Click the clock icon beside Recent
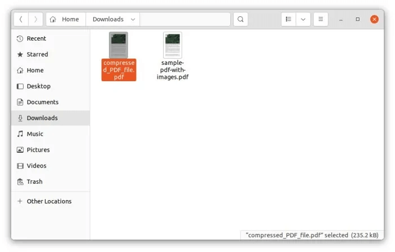This screenshot has height=252, width=395. (20, 38)
